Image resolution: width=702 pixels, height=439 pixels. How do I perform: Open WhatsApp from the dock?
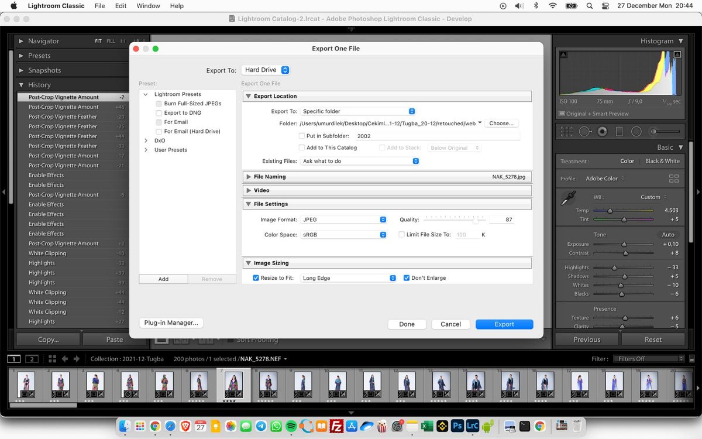[x=276, y=426]
